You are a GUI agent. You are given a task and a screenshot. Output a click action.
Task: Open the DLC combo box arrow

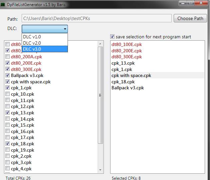click(65, 29)
